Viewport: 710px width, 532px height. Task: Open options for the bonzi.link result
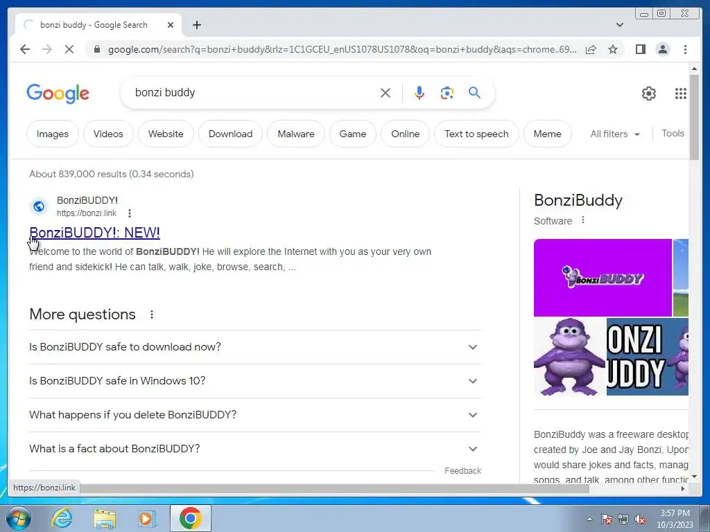(x=130, y=213)
